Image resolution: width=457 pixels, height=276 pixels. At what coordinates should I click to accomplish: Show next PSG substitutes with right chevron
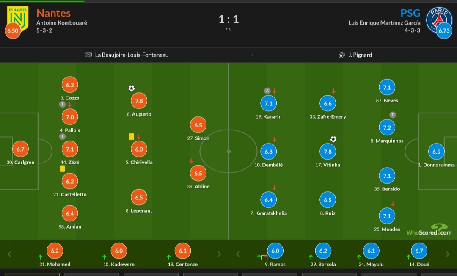[x=448, y=254]
